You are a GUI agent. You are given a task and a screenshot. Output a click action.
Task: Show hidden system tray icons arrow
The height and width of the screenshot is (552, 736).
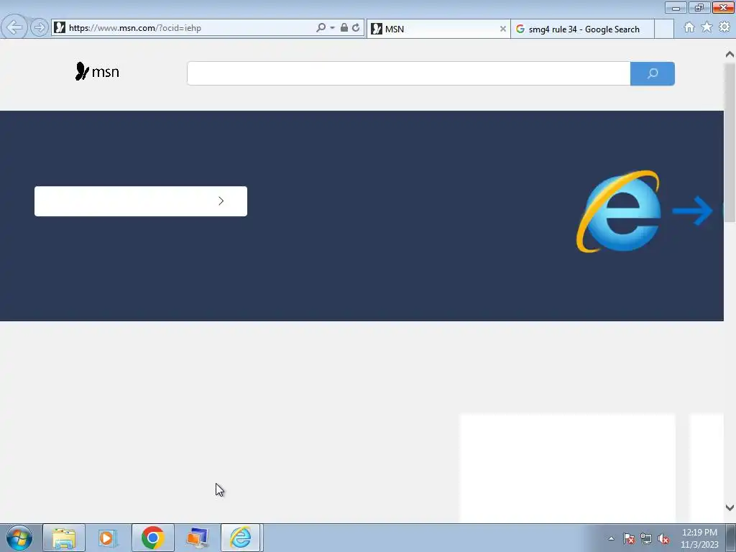tap(611, 539)
